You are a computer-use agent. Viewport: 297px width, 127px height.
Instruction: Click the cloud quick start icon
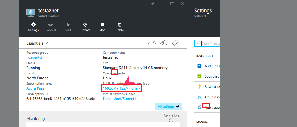click(152, 43)
